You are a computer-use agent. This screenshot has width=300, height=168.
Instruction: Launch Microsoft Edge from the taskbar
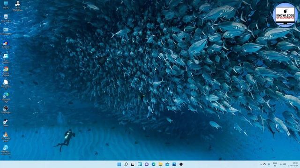click(x=153, y=164)
